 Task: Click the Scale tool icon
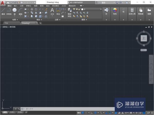pos(36,16)
